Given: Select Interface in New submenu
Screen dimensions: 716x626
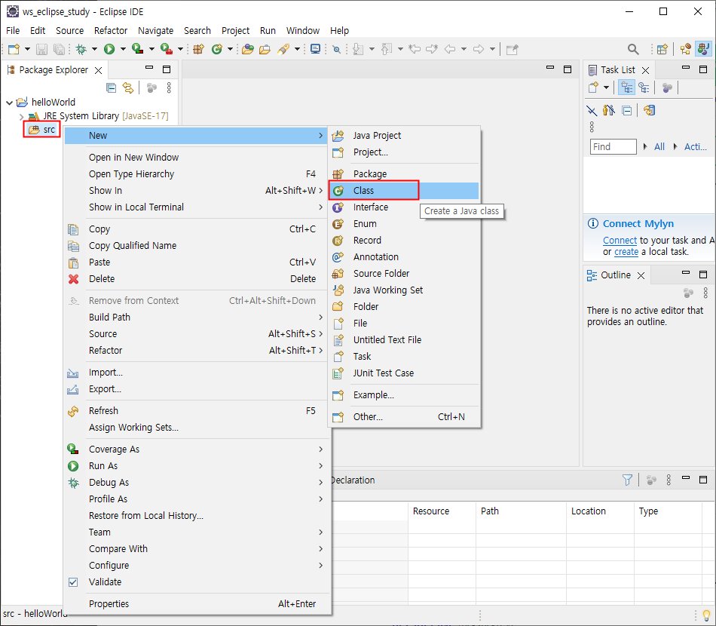Looking at the screenshot, I should (x=404, y=207).
